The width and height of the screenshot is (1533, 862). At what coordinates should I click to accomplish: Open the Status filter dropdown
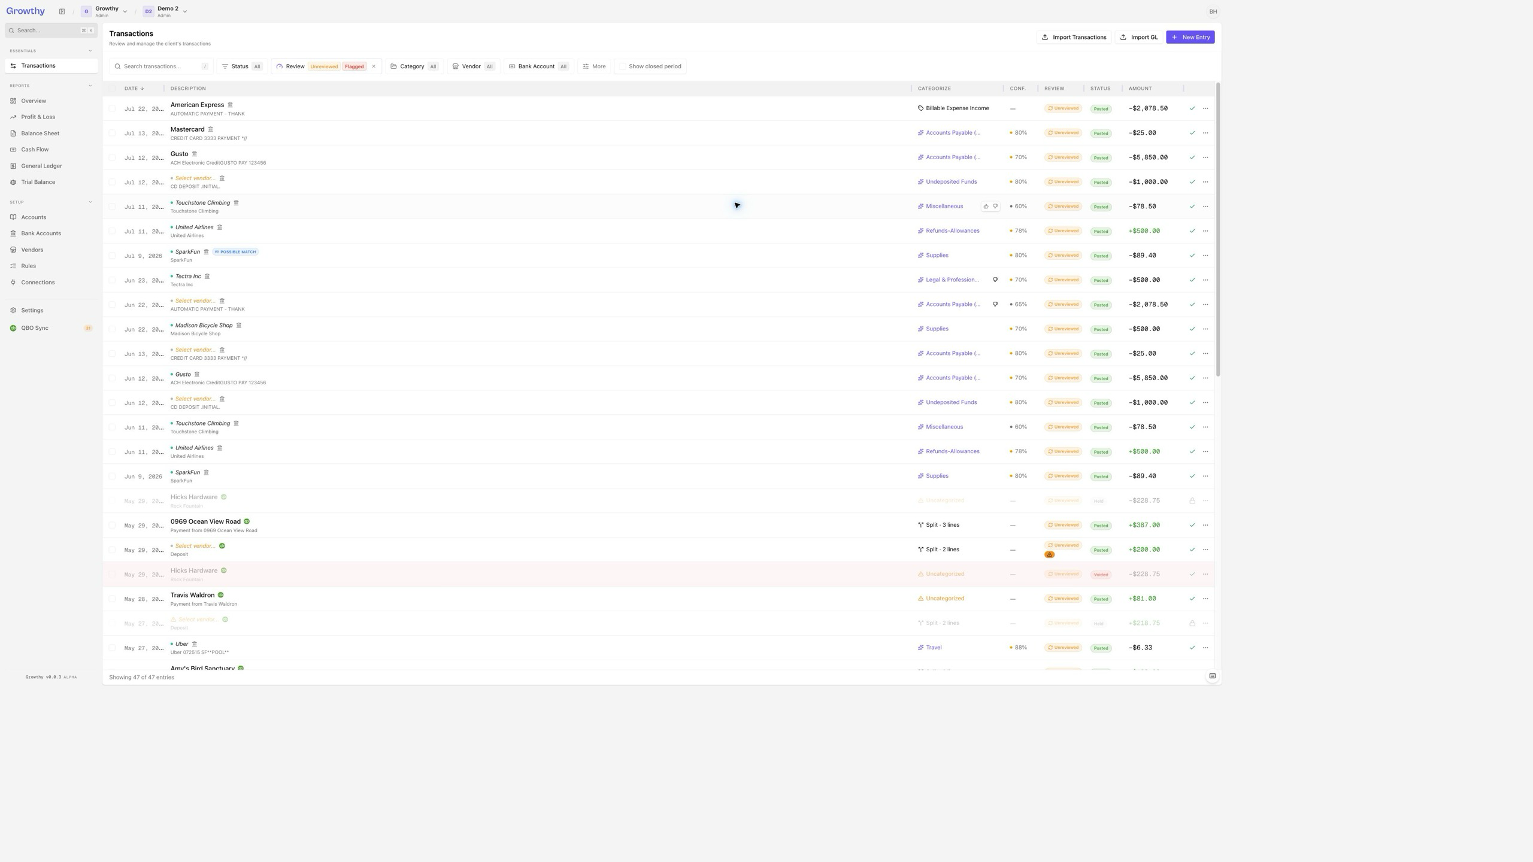pyautogui.click(x=242, y=66)
